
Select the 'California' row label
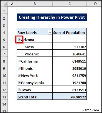point(29,61)
